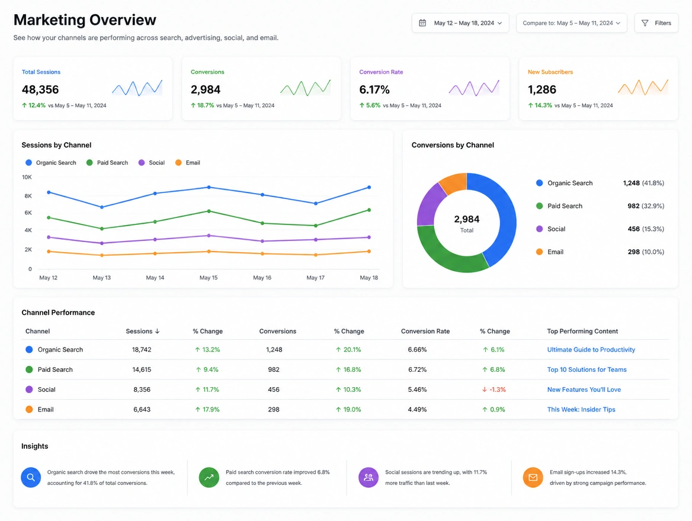Click the 18,742 sessions value

[x=142, y=350]
